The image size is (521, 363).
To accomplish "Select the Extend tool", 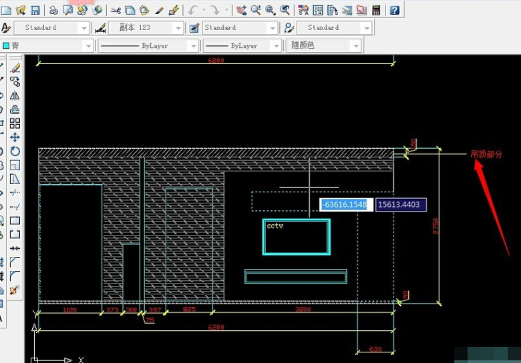I will click(15, 206).
